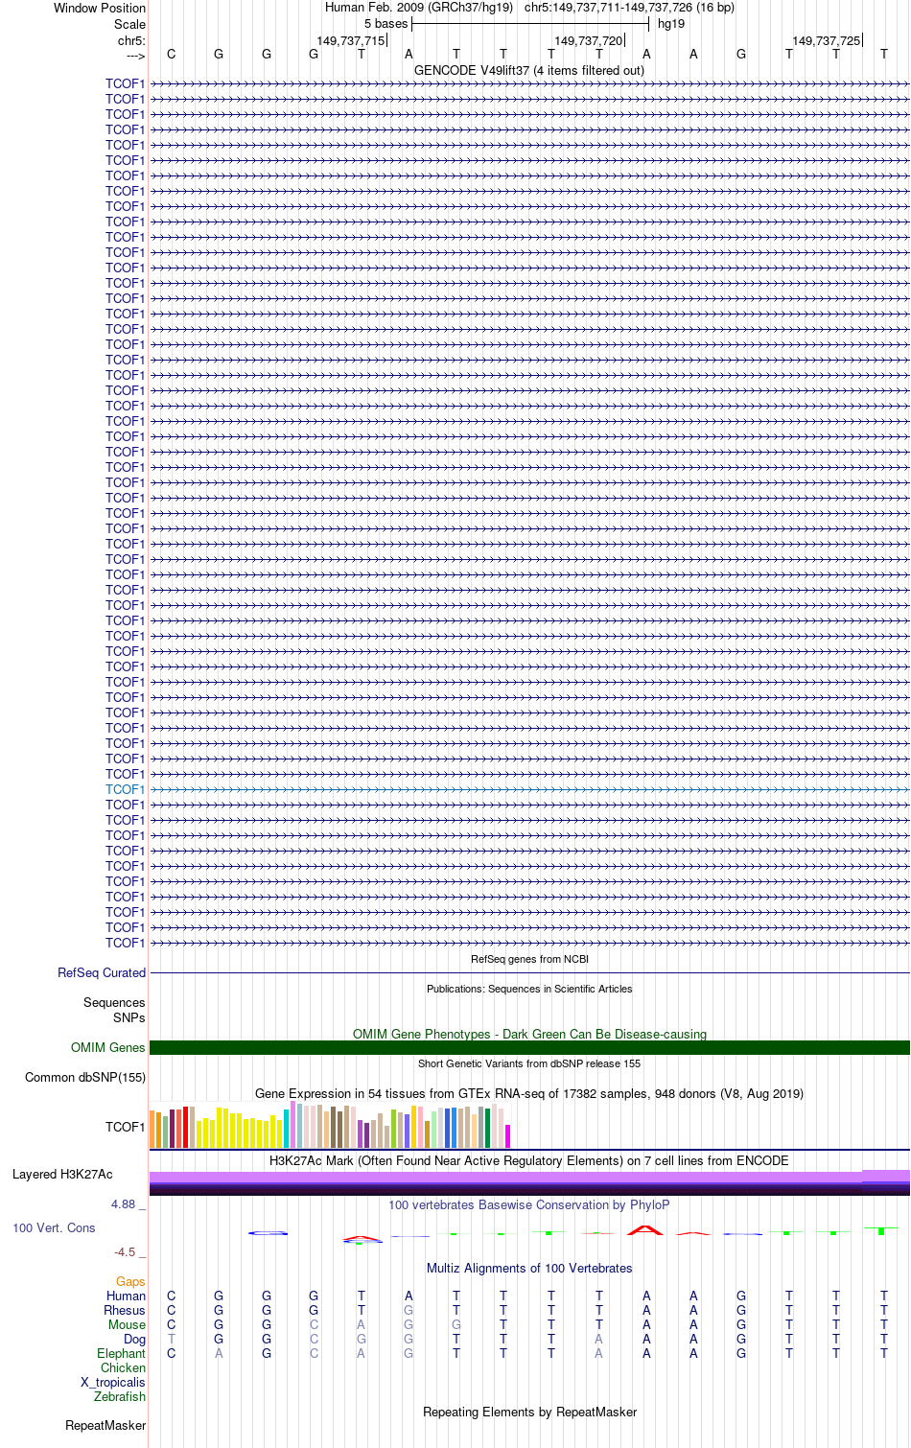Click the 149,737,725 position marker
Screen dimensions: 911x1448
tap(827, 40)
